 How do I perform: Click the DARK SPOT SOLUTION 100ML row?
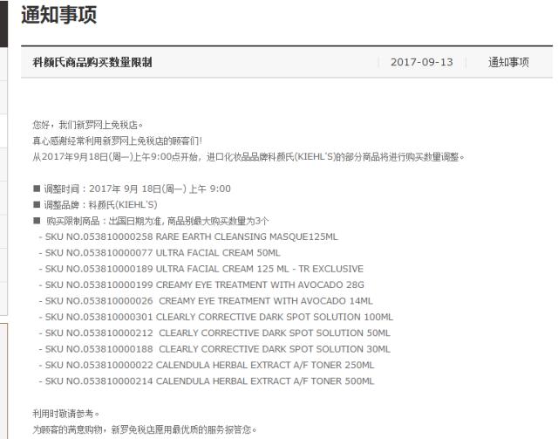(x=215, y=317)
